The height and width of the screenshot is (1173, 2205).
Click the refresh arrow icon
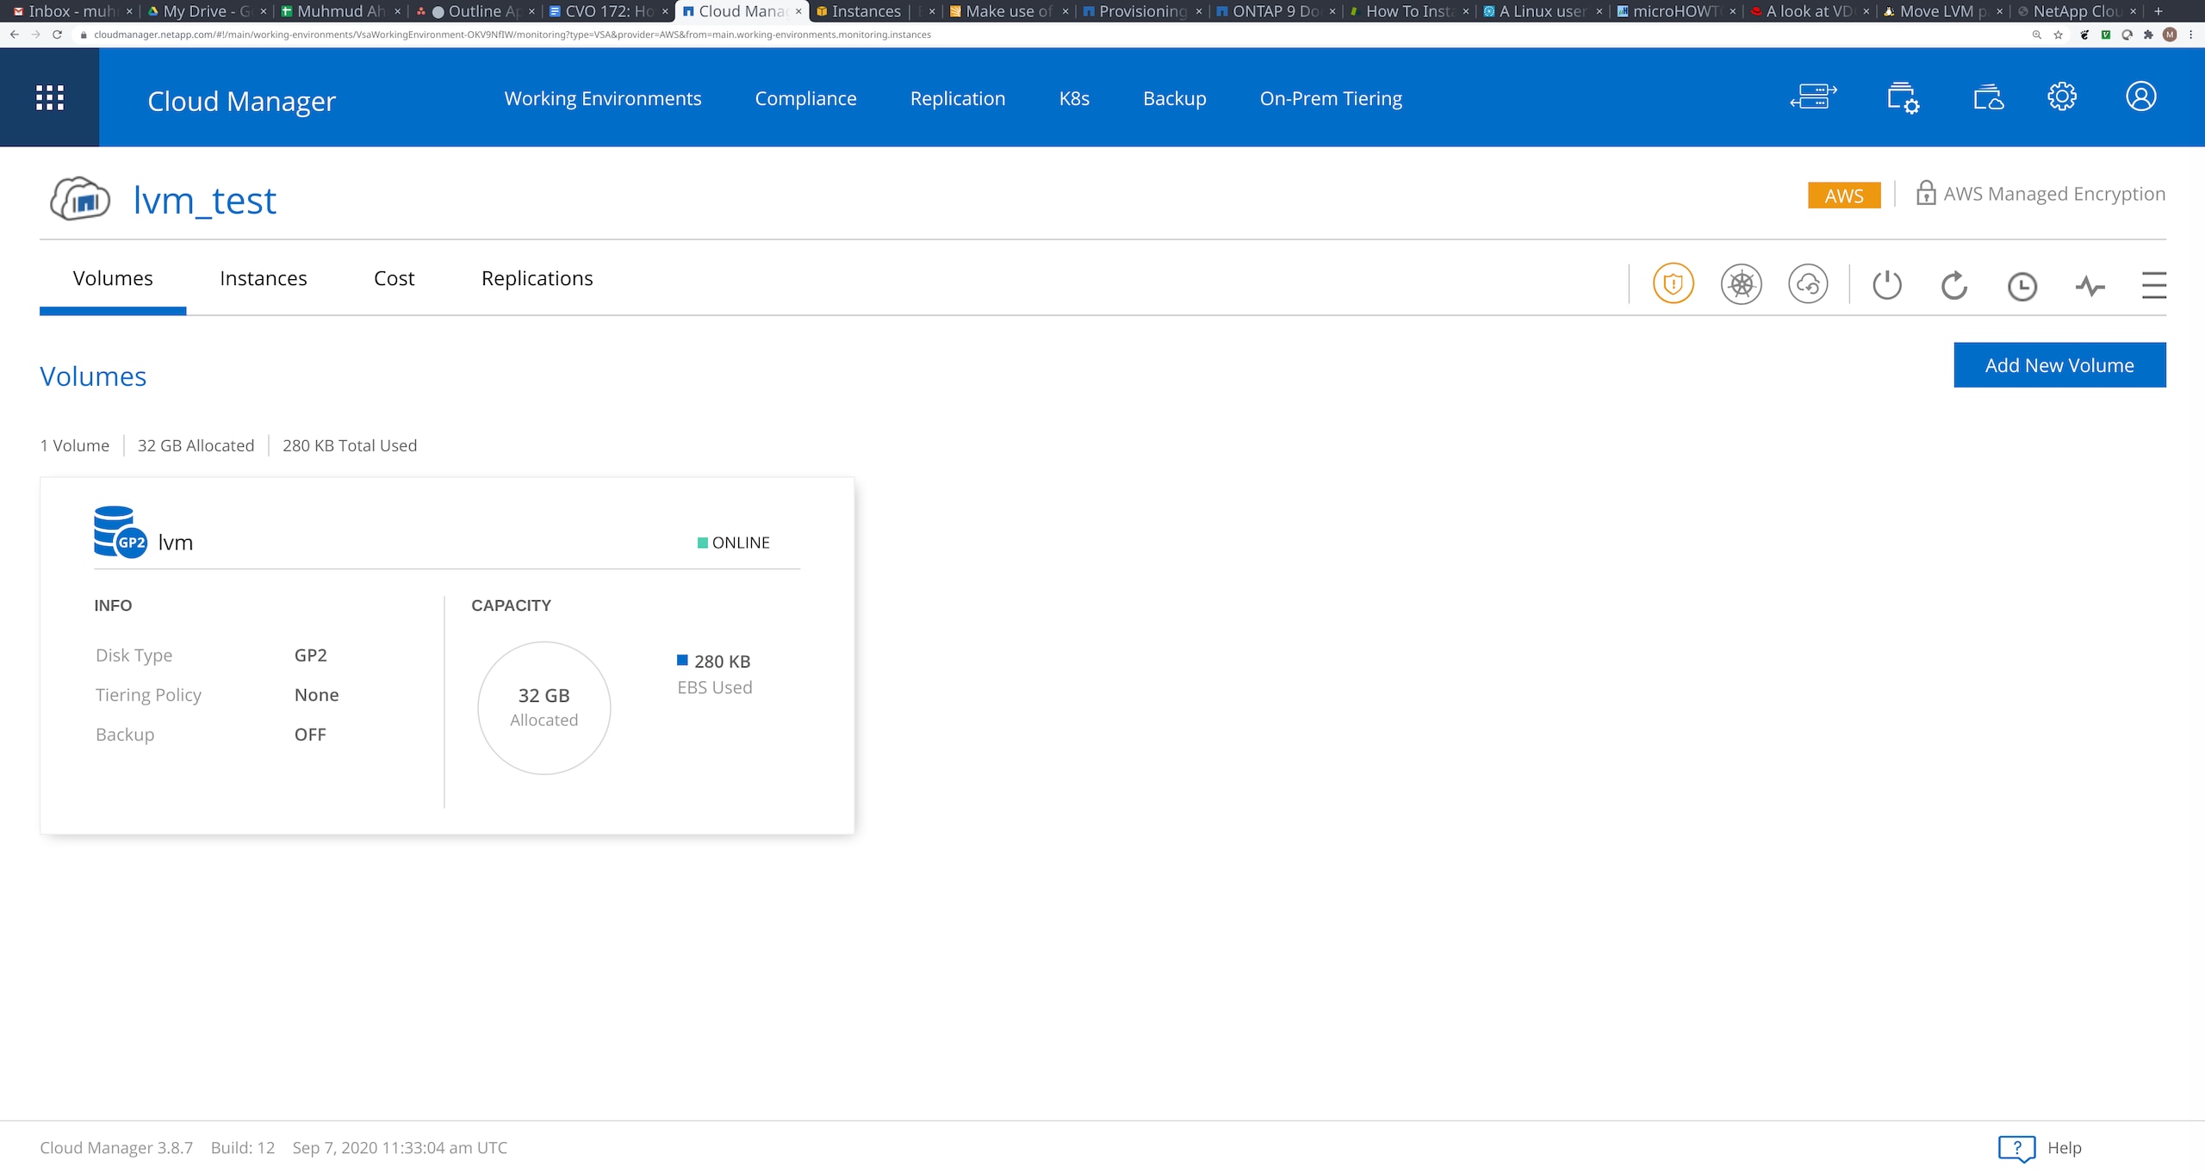(x=1953, y=285)
